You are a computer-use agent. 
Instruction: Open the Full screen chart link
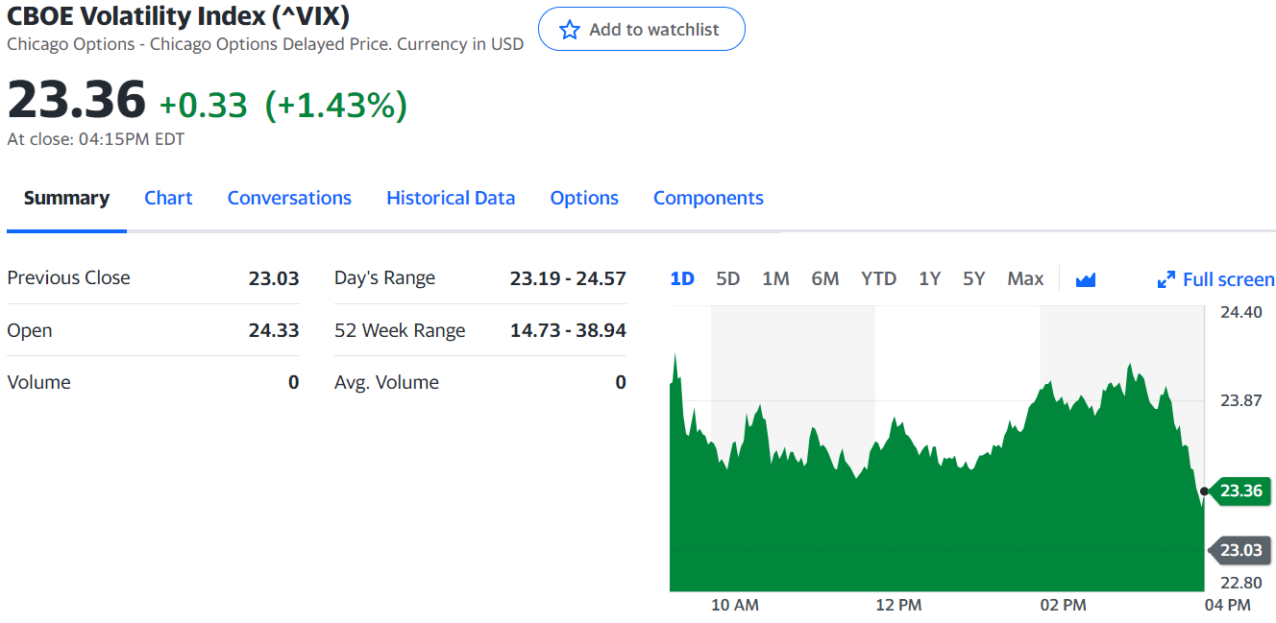click(x=1229, y=279)
